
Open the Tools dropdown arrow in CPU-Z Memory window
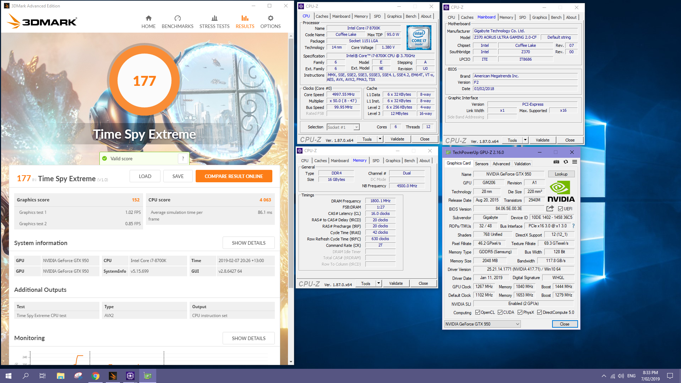point(378,283)
